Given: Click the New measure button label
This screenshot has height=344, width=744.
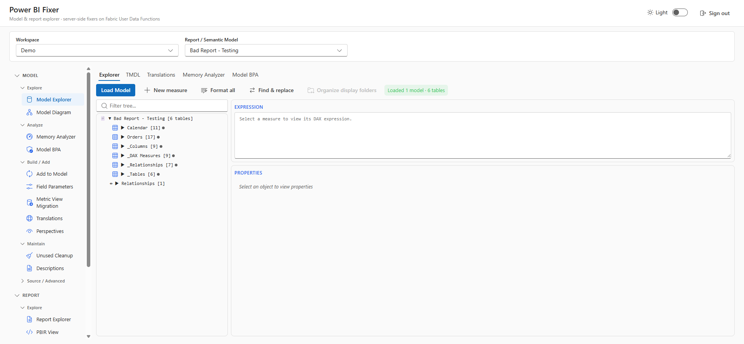Looking at the screenshot, I should tap(170, 90).
